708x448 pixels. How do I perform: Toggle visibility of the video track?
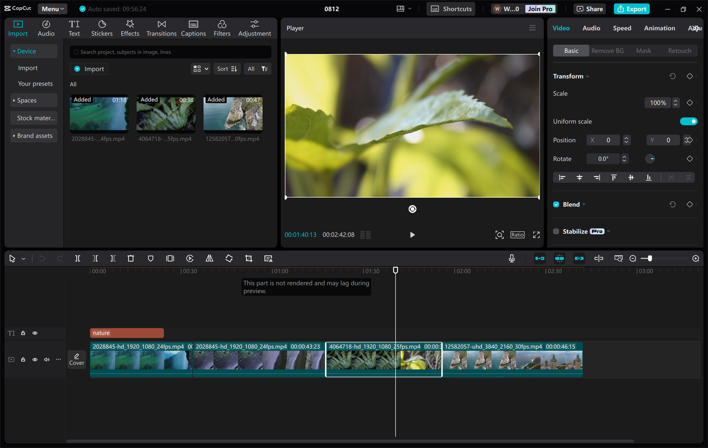tap(34, 359)
